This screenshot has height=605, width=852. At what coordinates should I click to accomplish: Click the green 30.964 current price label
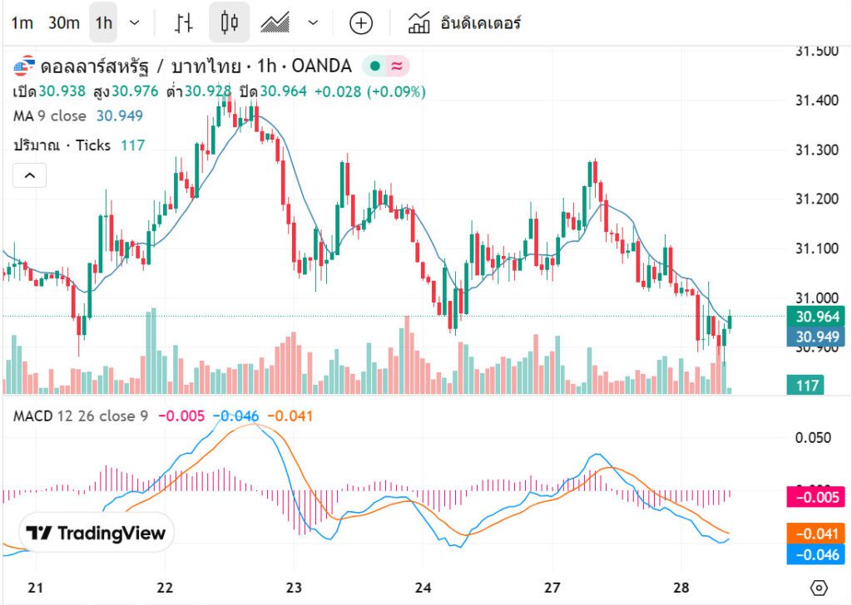coord(815,317)
